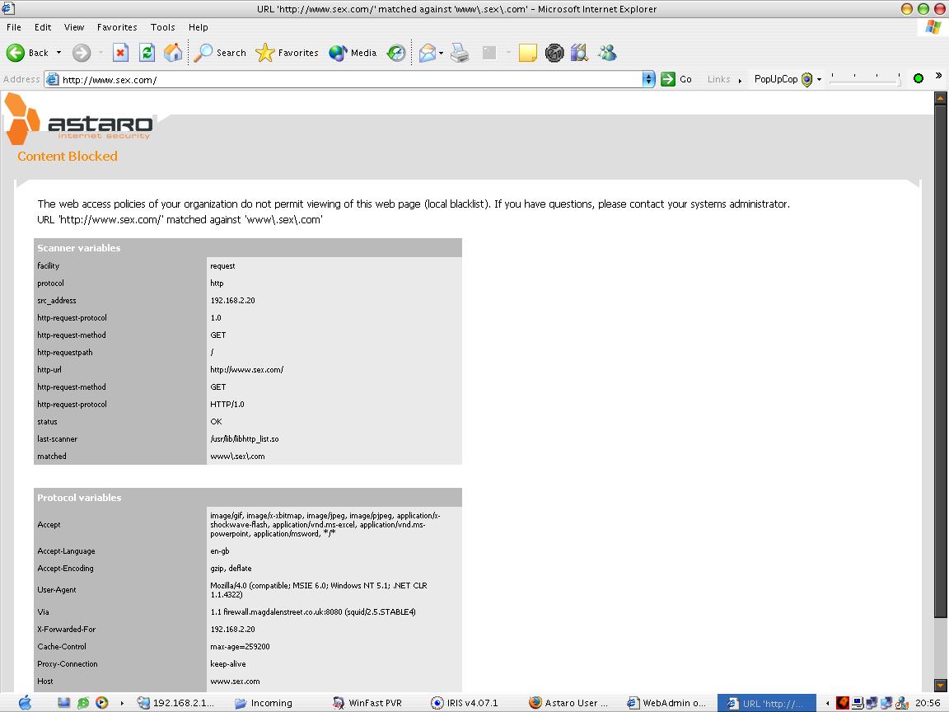Open the Search pane

(x=220, y=53)
